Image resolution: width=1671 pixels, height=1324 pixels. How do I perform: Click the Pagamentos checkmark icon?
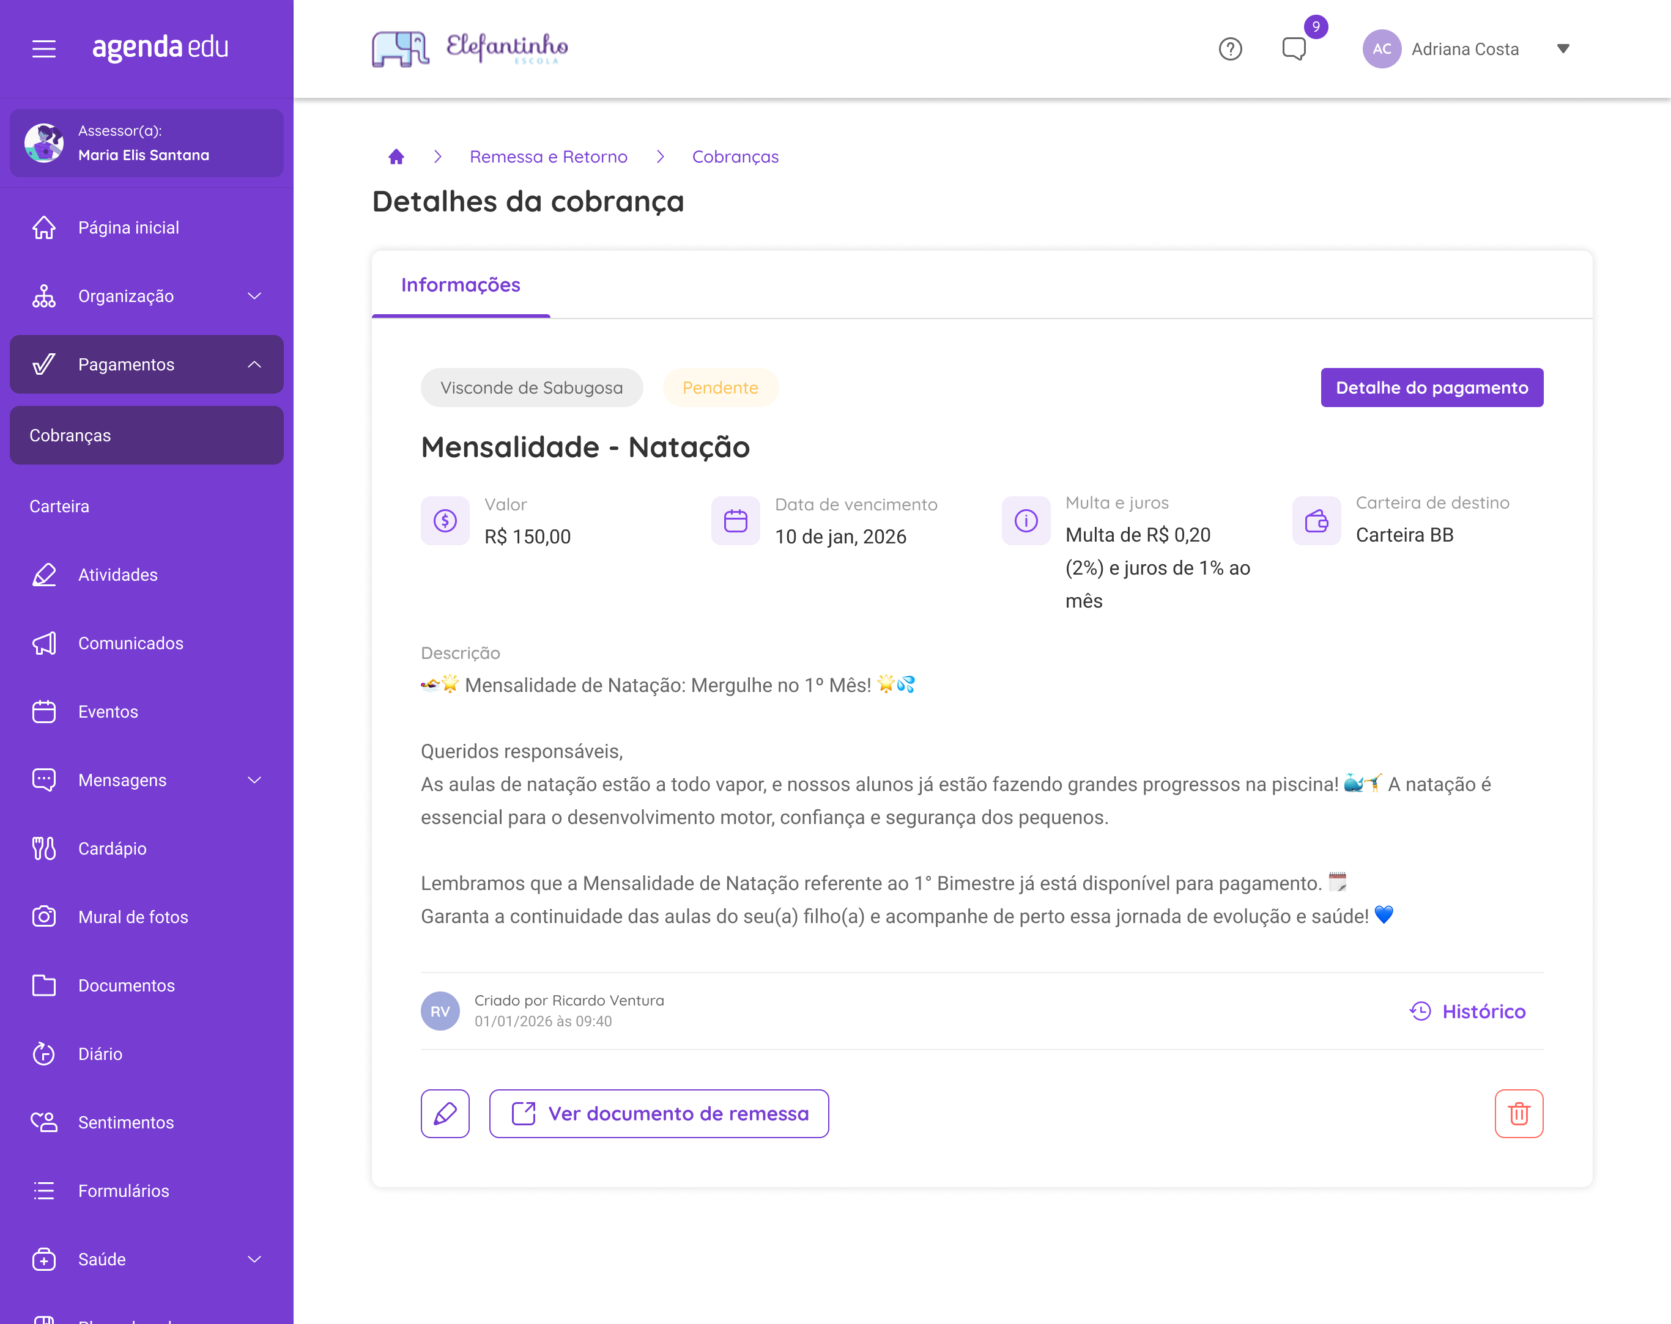pos(44,364)
